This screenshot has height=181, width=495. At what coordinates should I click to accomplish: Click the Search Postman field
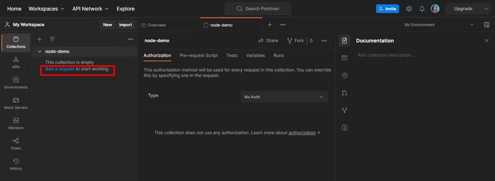(x=258, y=9)
